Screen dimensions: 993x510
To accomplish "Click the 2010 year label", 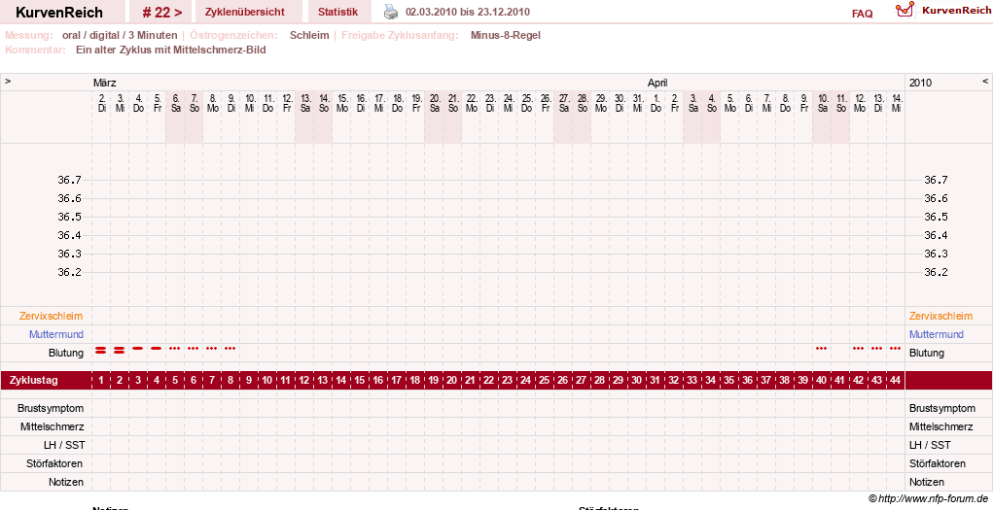I will coord(920,83).
